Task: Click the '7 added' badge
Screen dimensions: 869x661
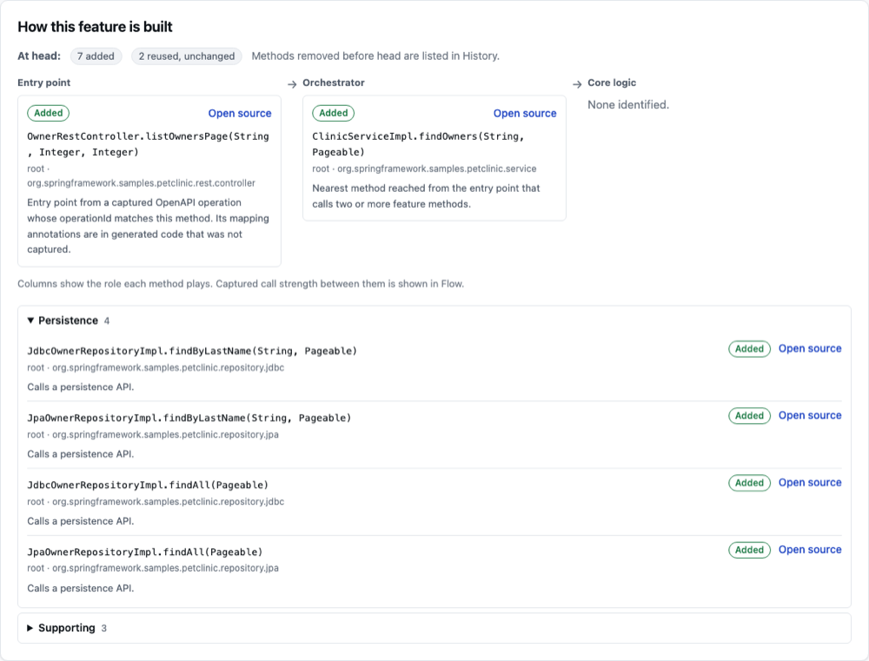Action: click(96, 56)
